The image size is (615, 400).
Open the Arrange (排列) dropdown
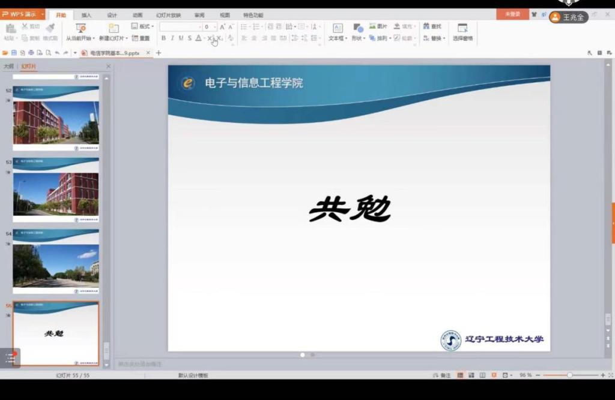coord(380,38)
